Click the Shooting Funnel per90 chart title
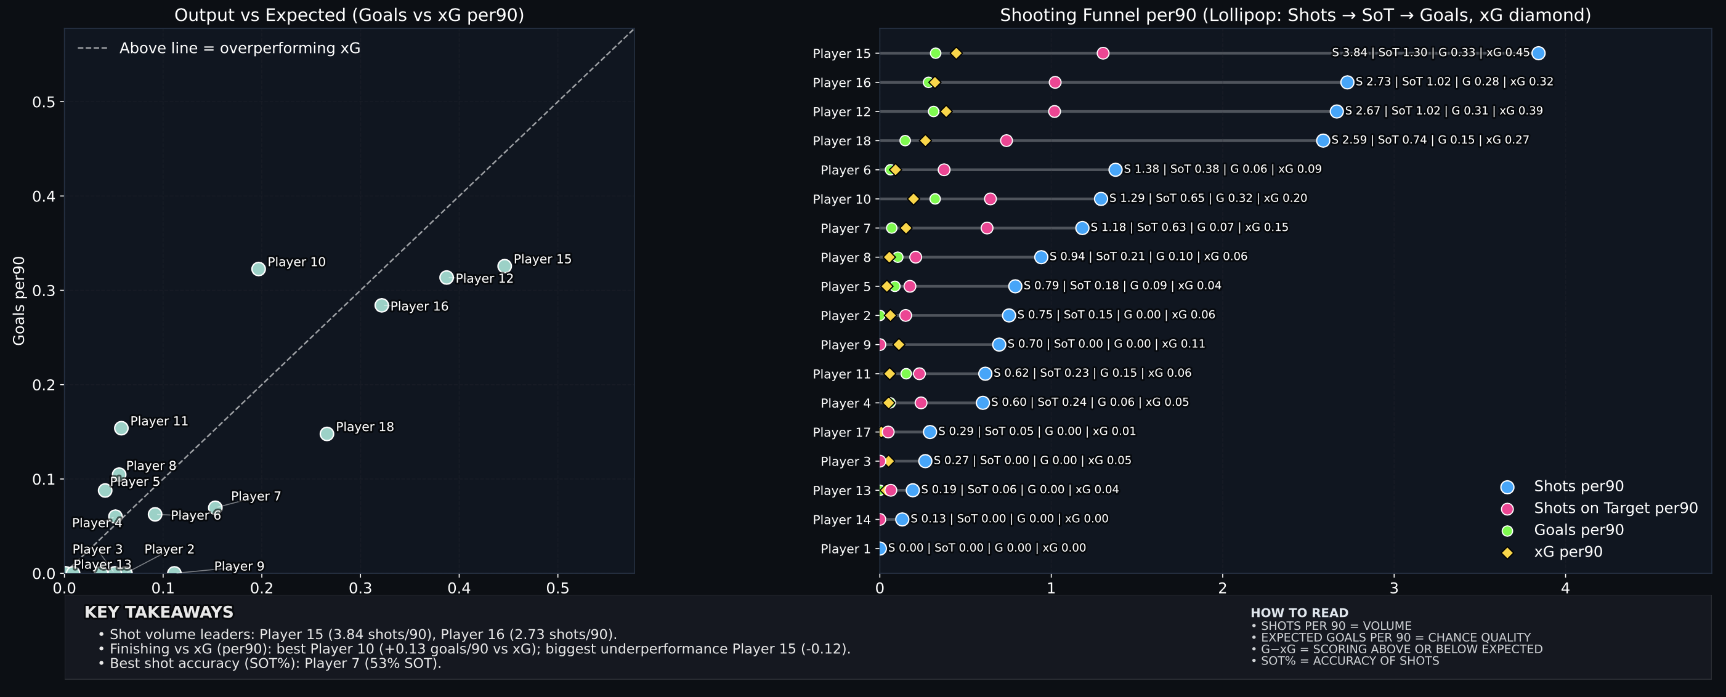The height and width of the screenshot is (697, 1726). (1295, 15)
